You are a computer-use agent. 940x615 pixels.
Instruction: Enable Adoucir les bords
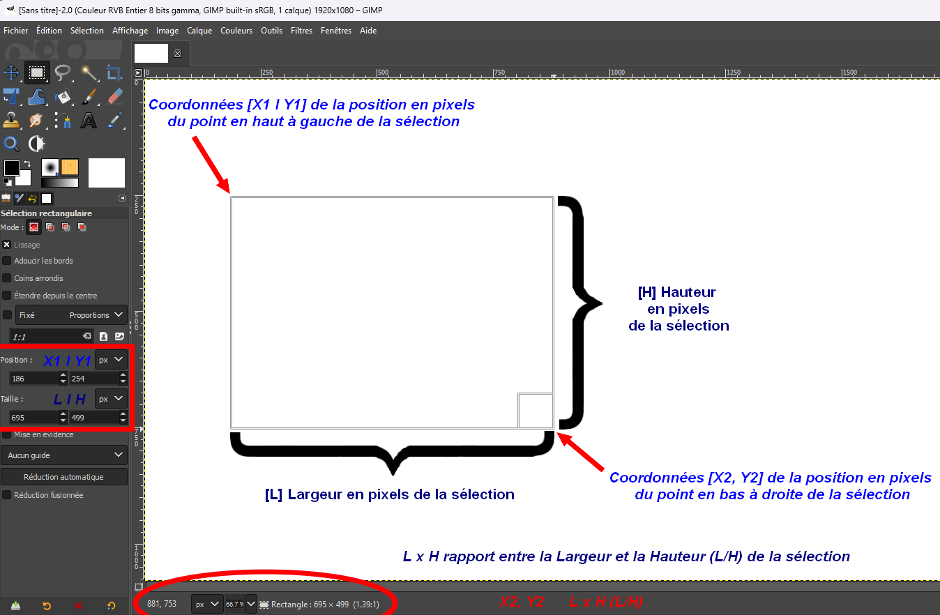click(x=7, y=261)
